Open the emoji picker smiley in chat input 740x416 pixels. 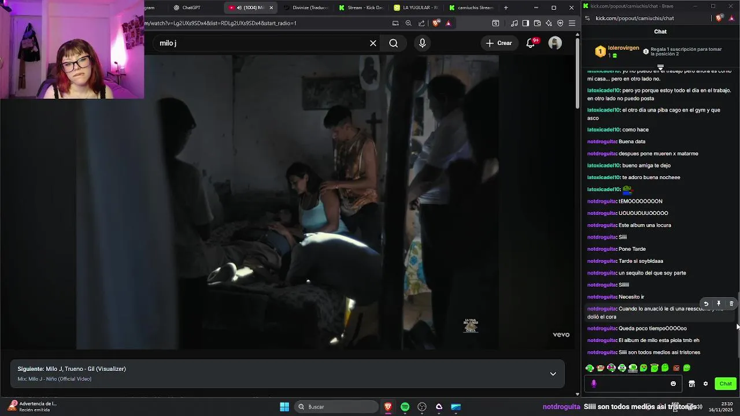point(673,384)
